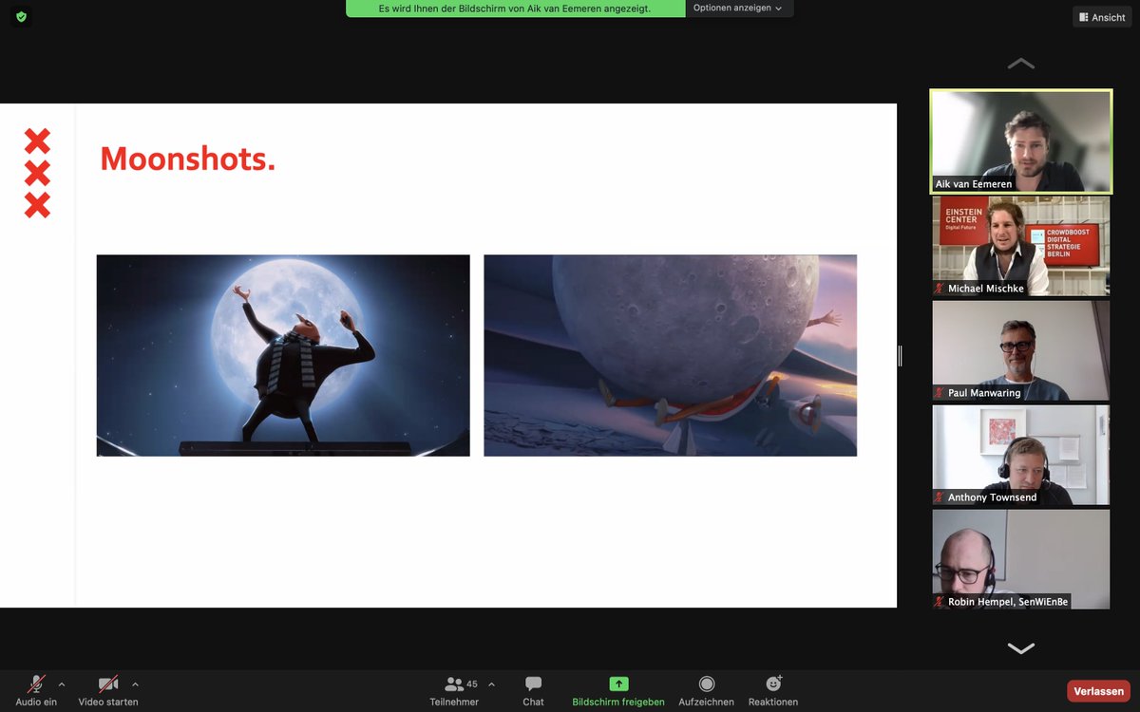The image size is (1140, 712).
Task: Start recording with Aufzeichnen
Action: pos(706,690)
